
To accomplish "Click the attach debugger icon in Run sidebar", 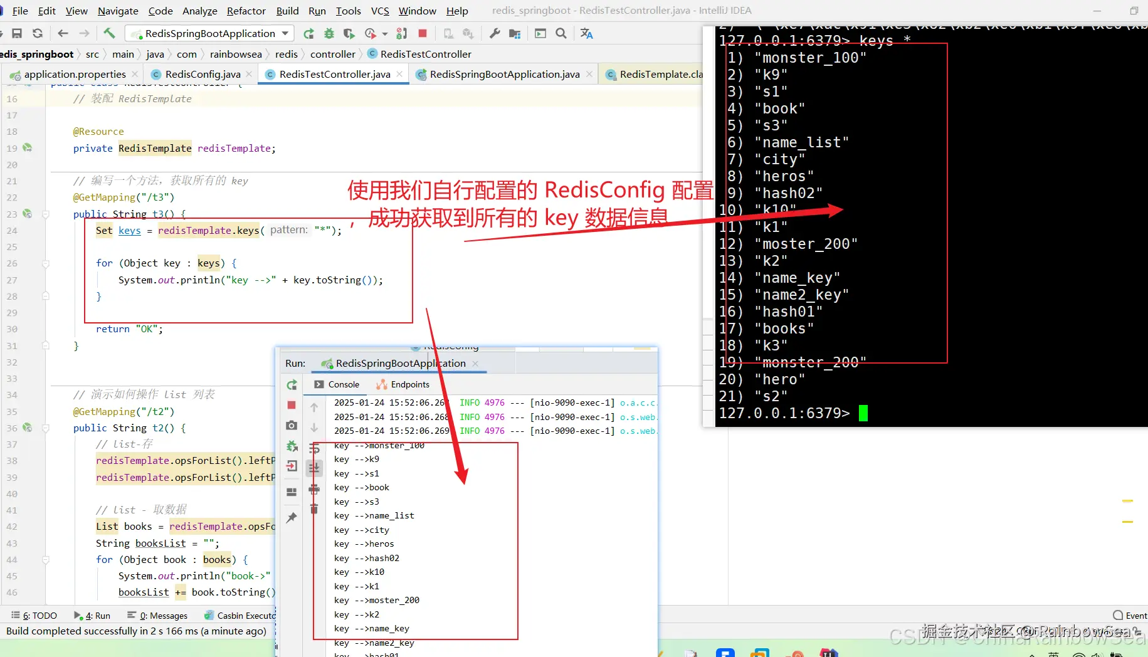I will coord(292,446).
